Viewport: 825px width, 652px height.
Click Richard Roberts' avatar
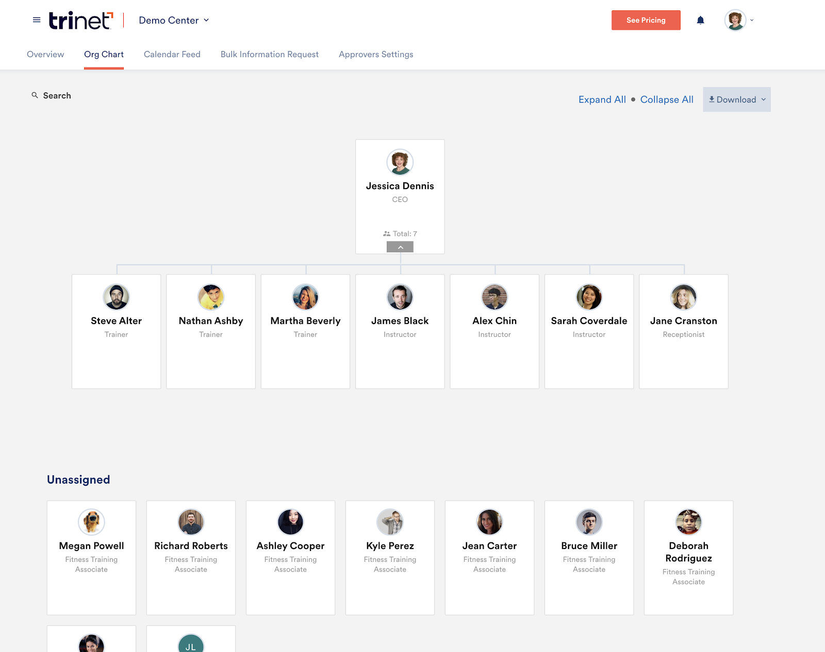pyautogui.click(x=191, y=522)
